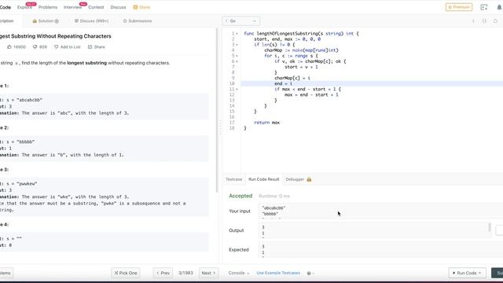The image size is (503, 283).
Task: Click the play triangle on Run Code
Action: tap(454, 273)
